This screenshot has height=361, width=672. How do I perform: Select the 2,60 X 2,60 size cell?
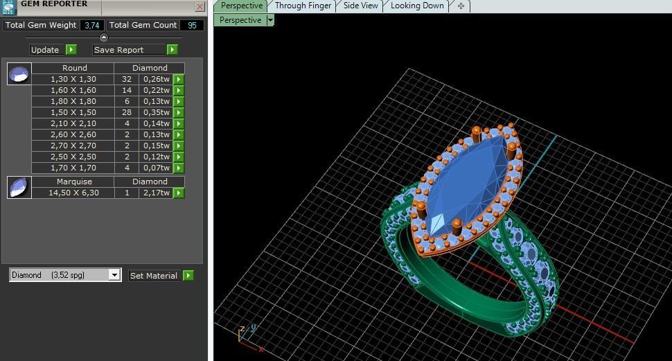click(73, 134)
